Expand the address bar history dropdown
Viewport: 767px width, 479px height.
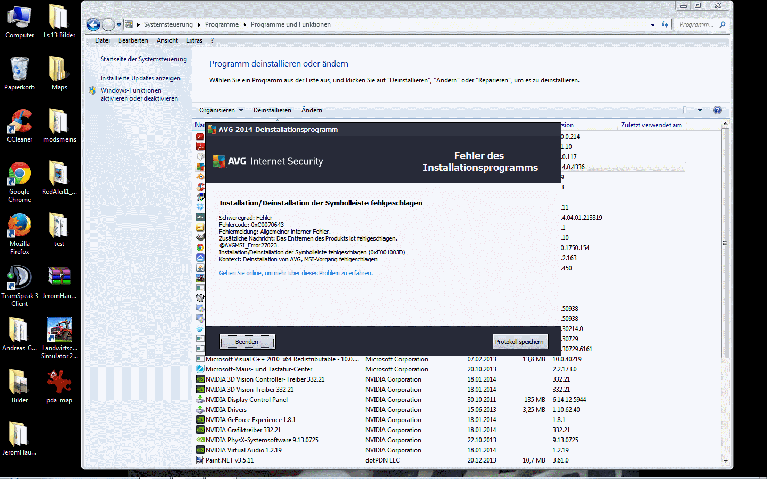(x=652, y=24)
